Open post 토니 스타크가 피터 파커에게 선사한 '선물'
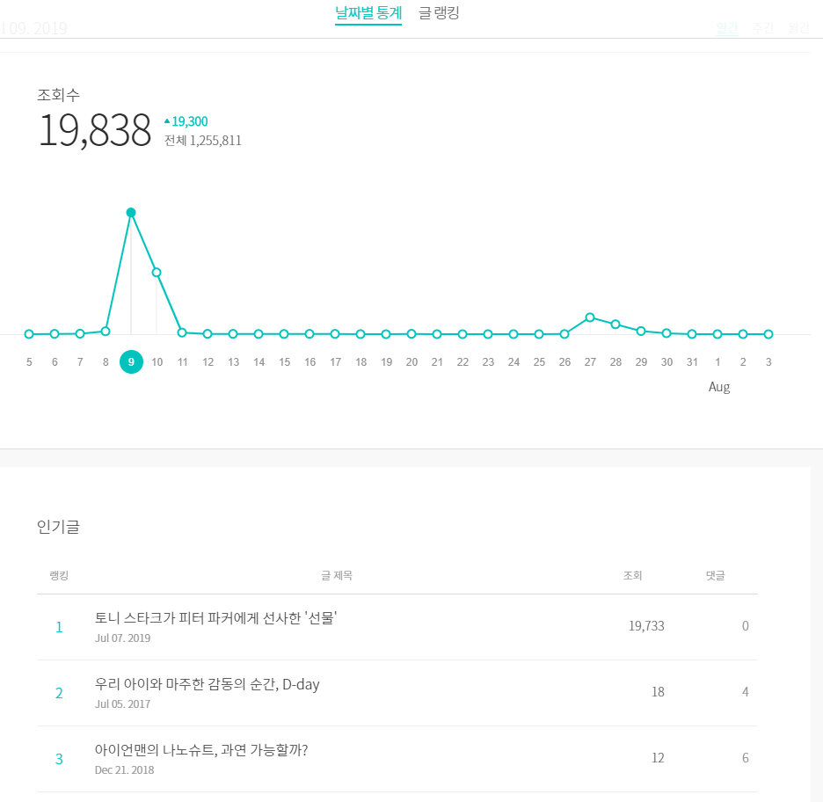The width and height of the screenshot is (823, 802). pos(215,618)
